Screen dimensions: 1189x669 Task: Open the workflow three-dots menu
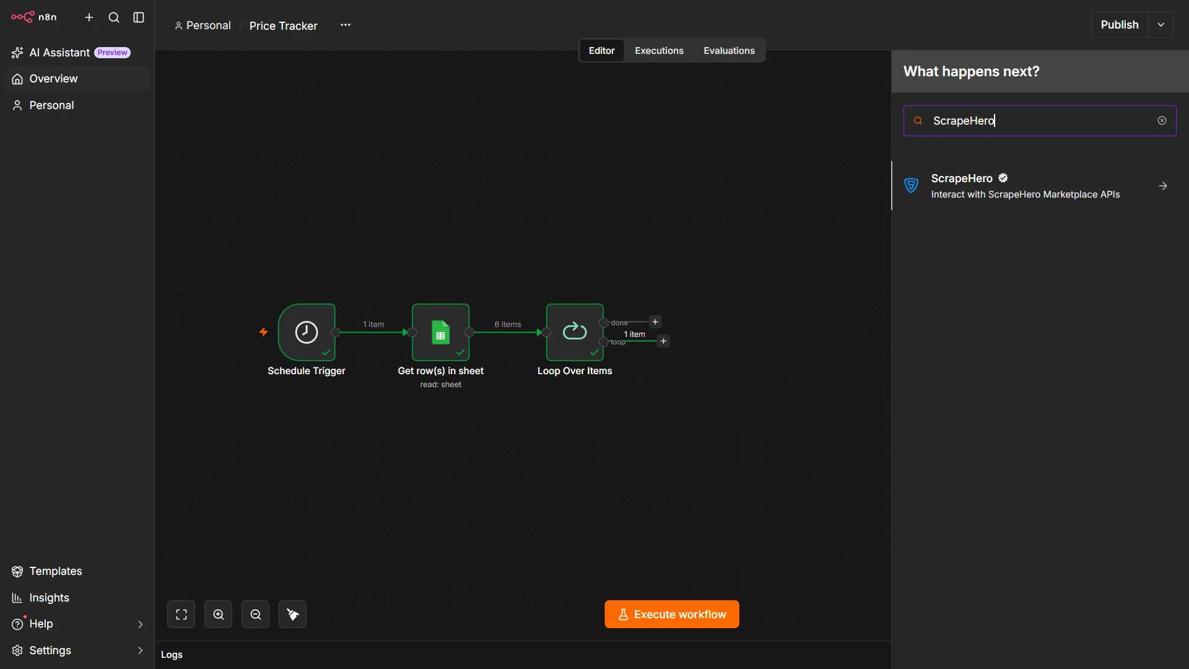pyautogui.click(x=346, y=25)
